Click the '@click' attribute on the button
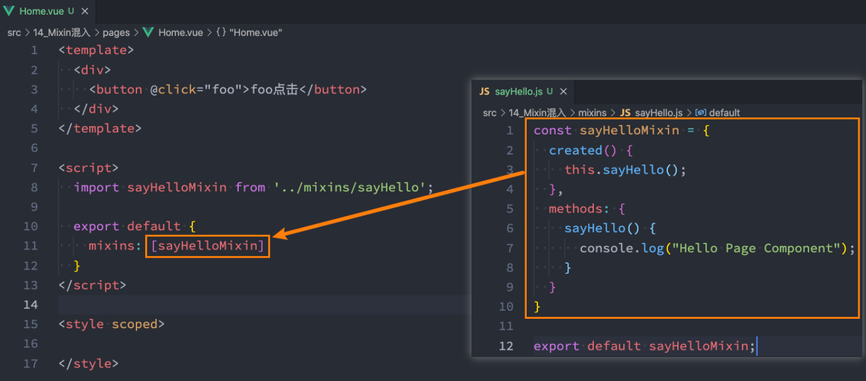Viewport: 866px width, 381px height. (x=173, y=90)
